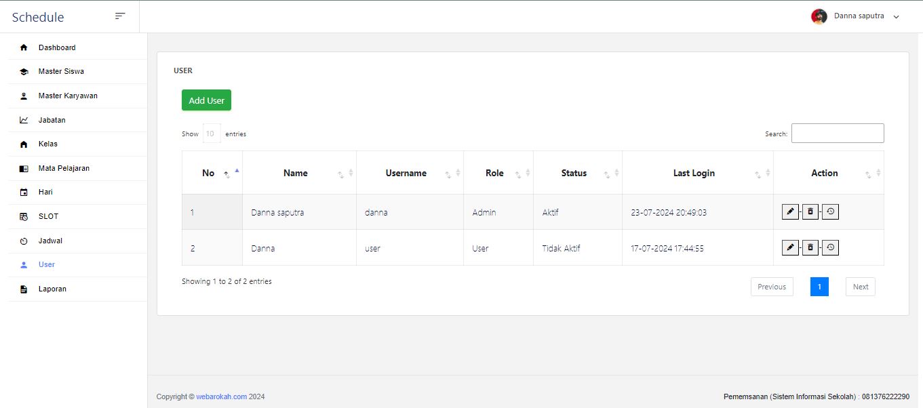
Task: Go to Laporan menu item
Action: pyautogui.click(x=52, y=289)
